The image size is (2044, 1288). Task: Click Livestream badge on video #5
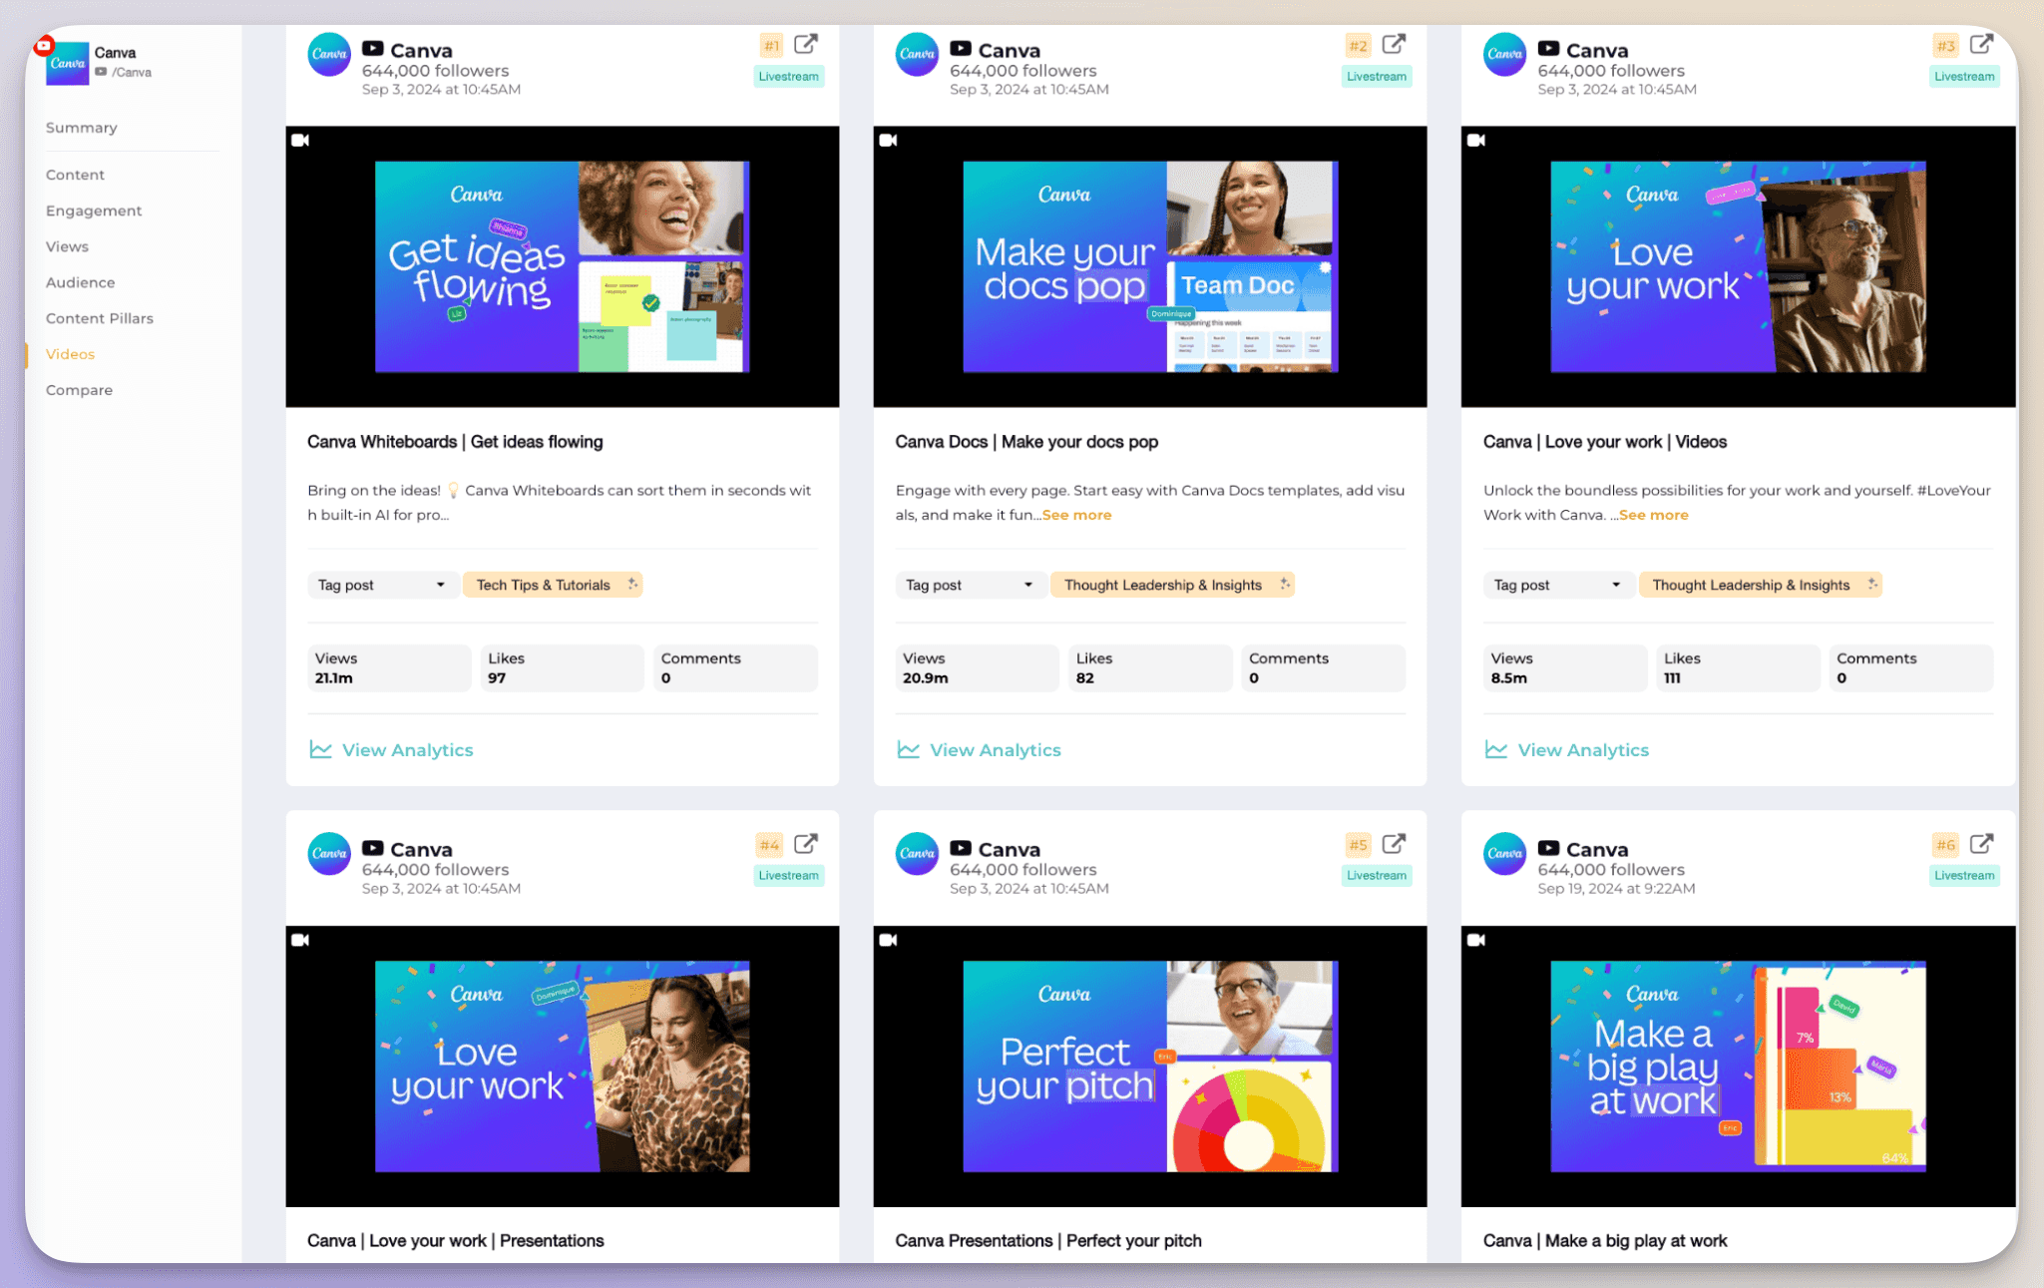coord(1376,876)
